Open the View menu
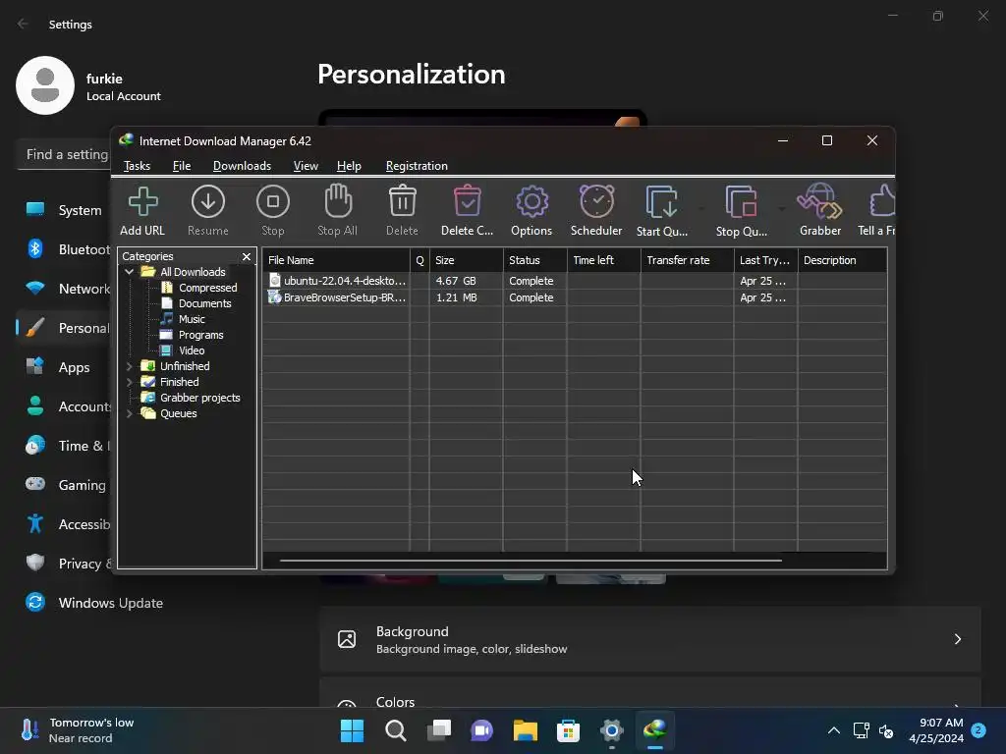The width and height of the screenshot is (1006, 754). (x=306, y=166)
